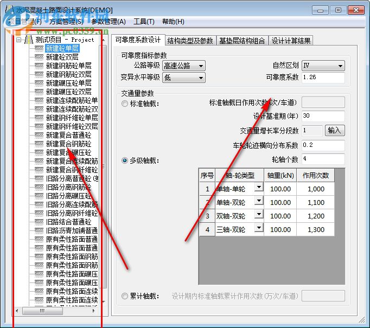This screenshot has height=328, width=370.
Task: Switch to the 结构类型及参数 tab
Action: (190, 41)
